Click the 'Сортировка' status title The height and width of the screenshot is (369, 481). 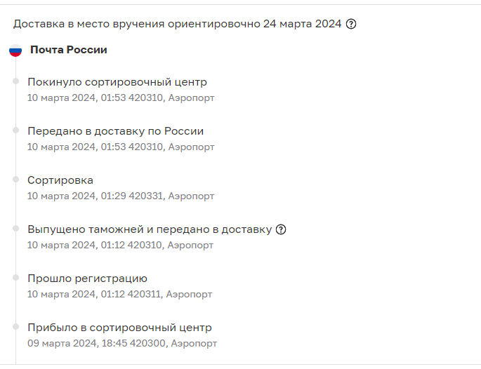(60, 180)
